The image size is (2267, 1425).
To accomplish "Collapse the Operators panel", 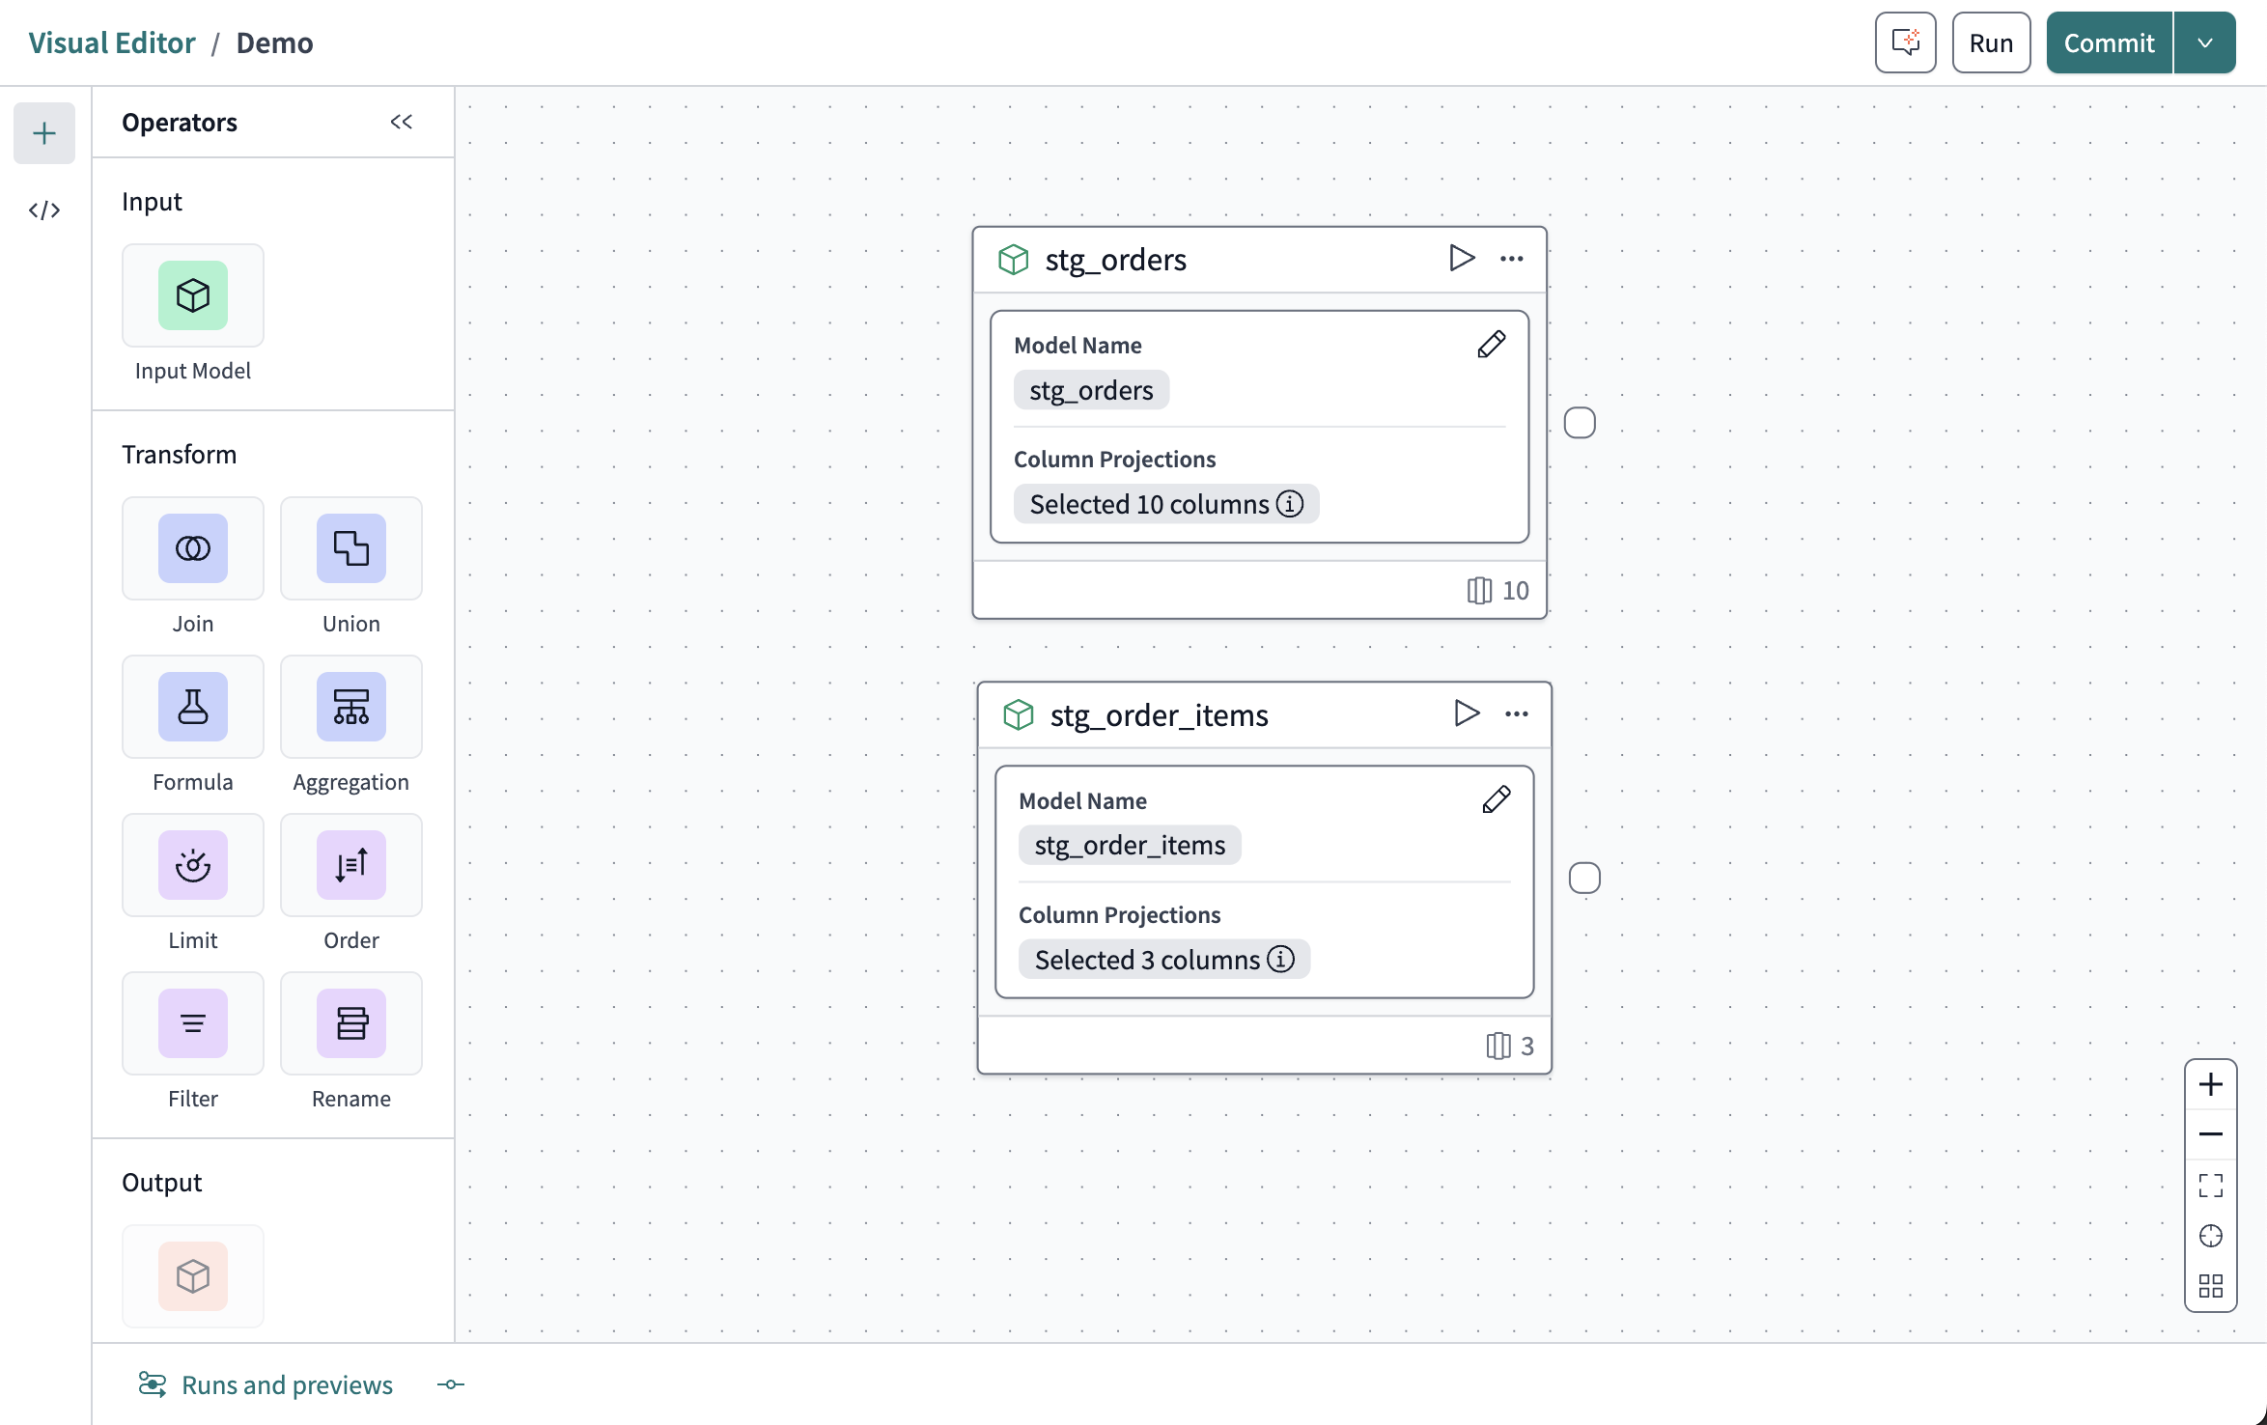I will point(402,122).
